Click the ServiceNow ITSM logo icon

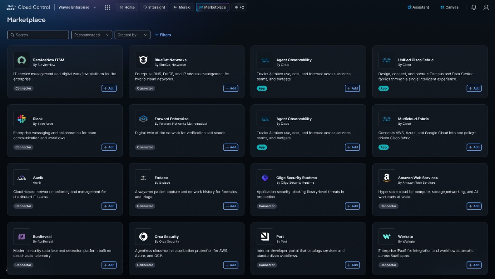pyautogui.click(x=22, y=60)
